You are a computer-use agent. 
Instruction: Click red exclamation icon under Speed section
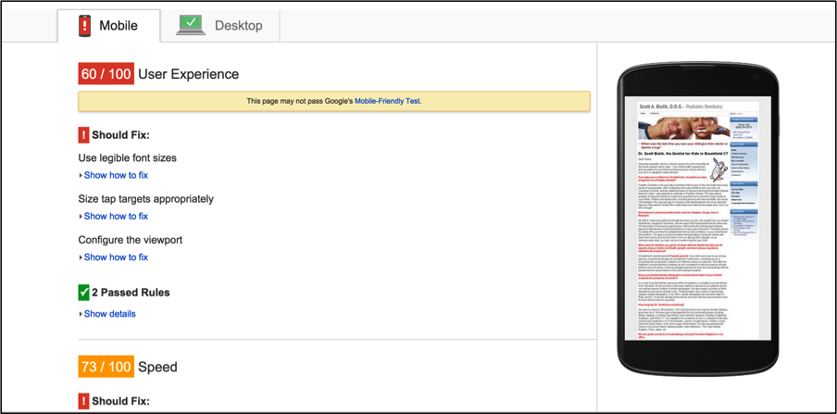[x=84, y=402]
